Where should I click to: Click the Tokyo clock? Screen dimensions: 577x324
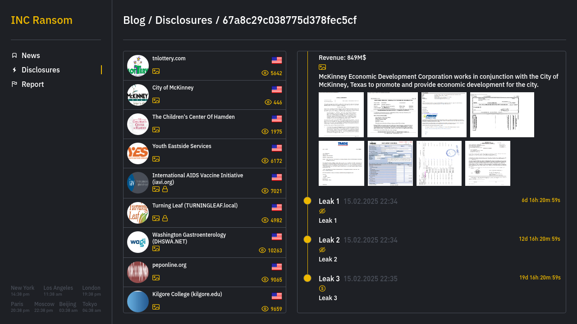(x=92, y=307)
